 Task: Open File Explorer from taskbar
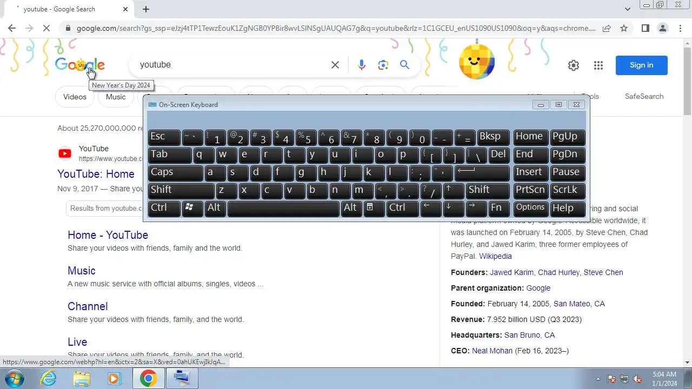(x=81, y=379)
